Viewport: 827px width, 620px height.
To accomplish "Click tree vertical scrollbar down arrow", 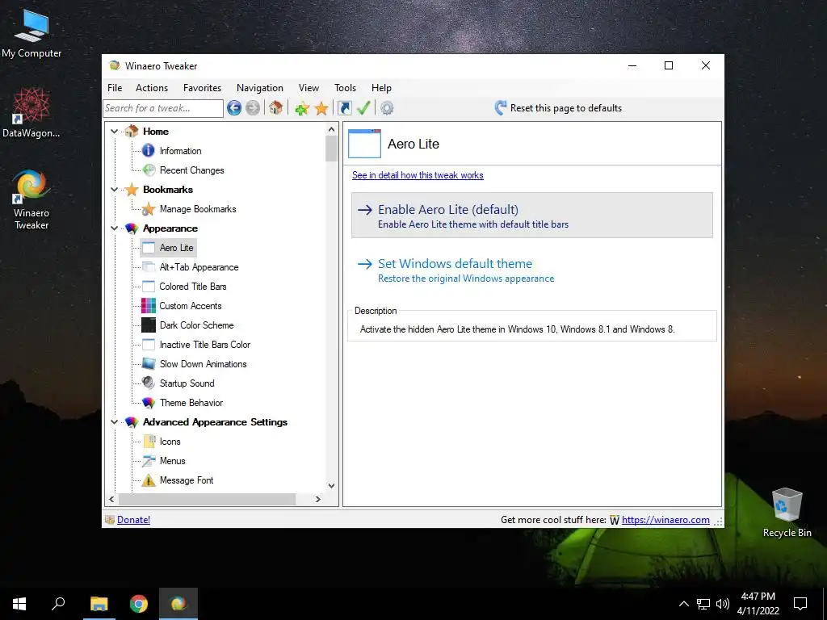I will (x=331, y=485).
